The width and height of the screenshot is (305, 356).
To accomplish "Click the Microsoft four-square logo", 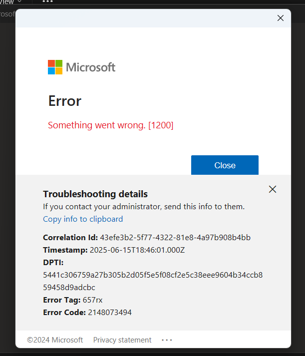I will tap(55, 67).
